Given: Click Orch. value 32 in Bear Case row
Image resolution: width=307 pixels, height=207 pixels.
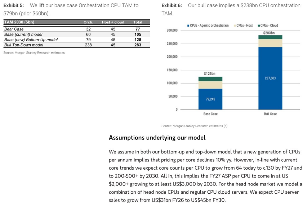Looking at the screenshot, I should (88, 29).
